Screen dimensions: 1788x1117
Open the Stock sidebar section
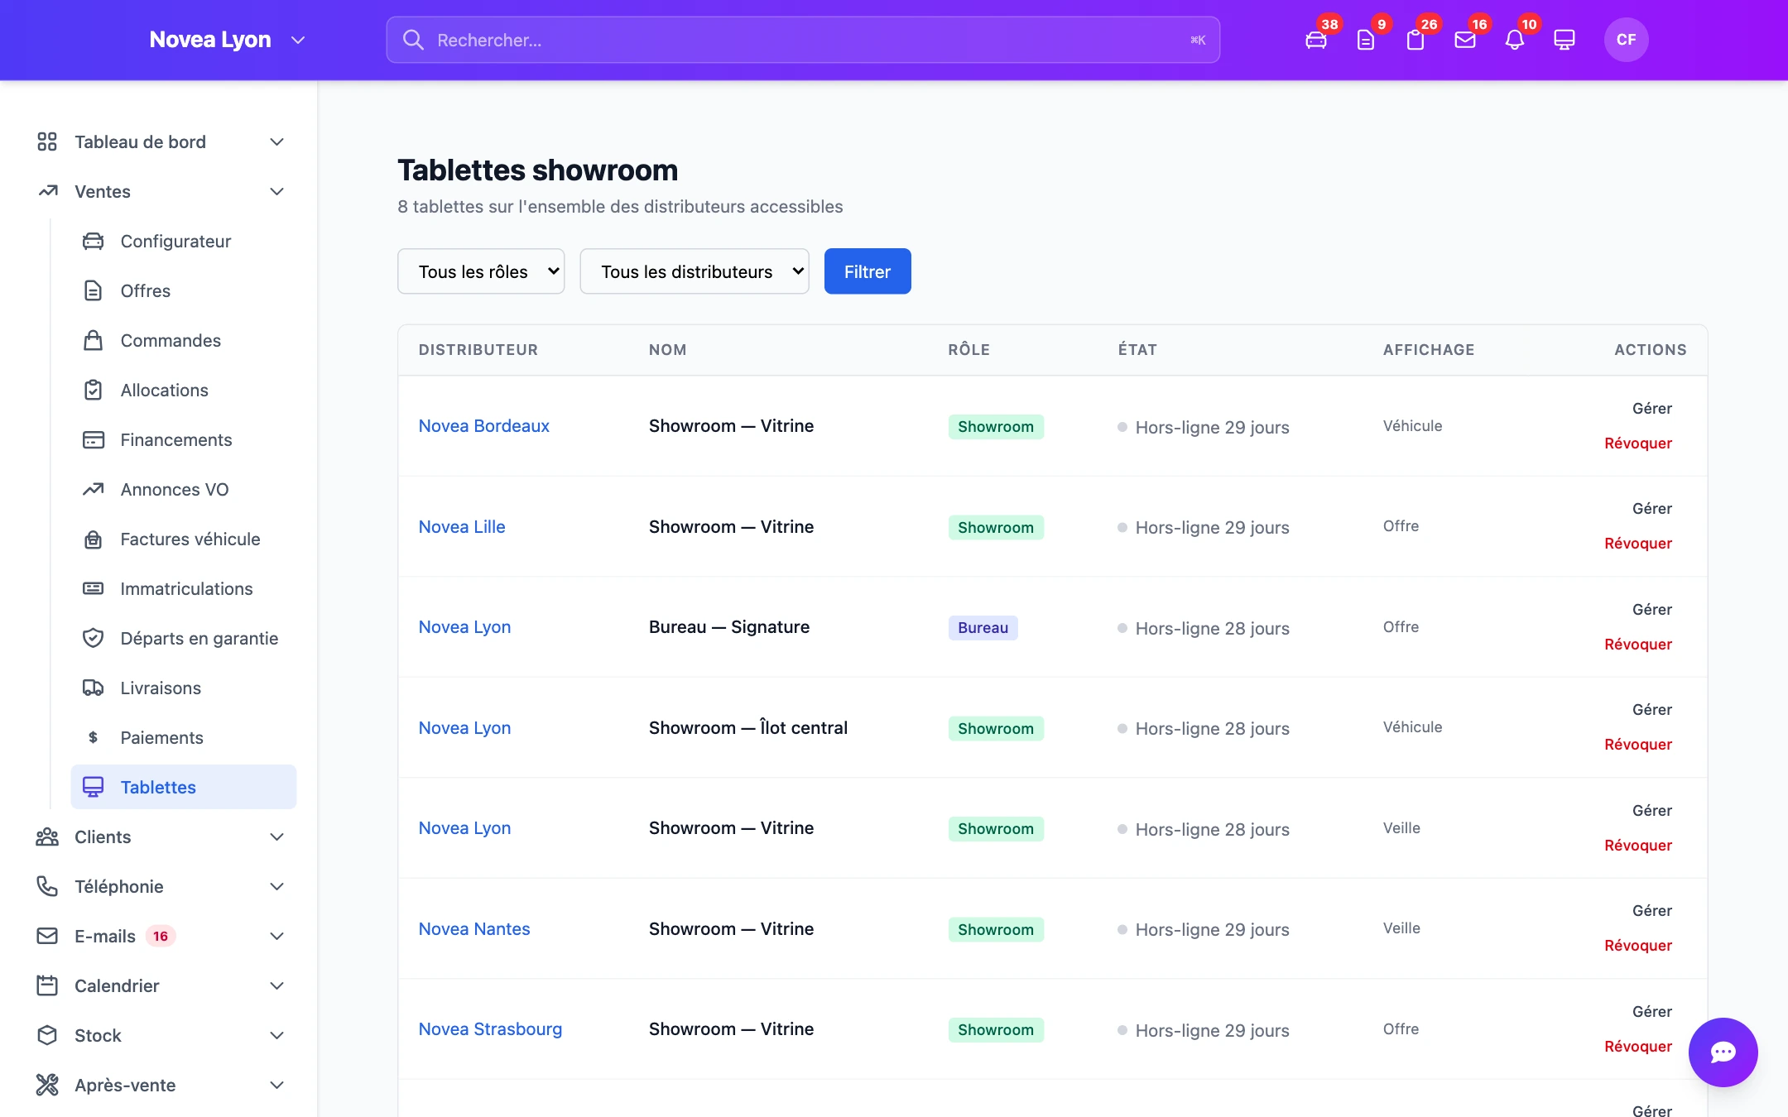click(161, 1035)
